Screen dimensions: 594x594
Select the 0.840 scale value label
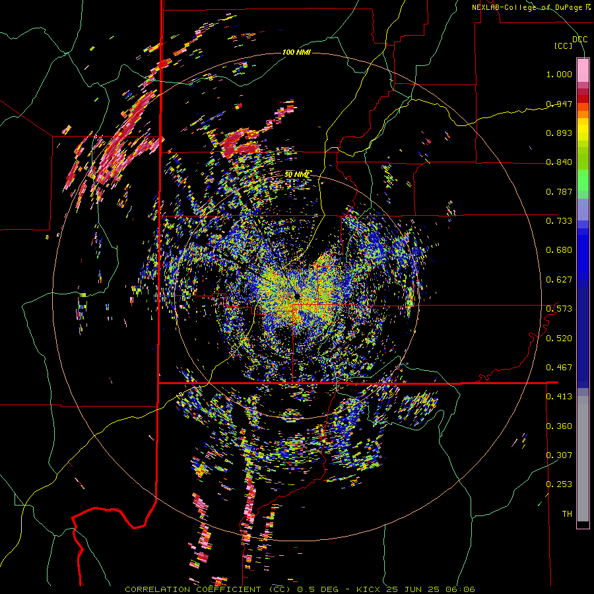point(559,162)
